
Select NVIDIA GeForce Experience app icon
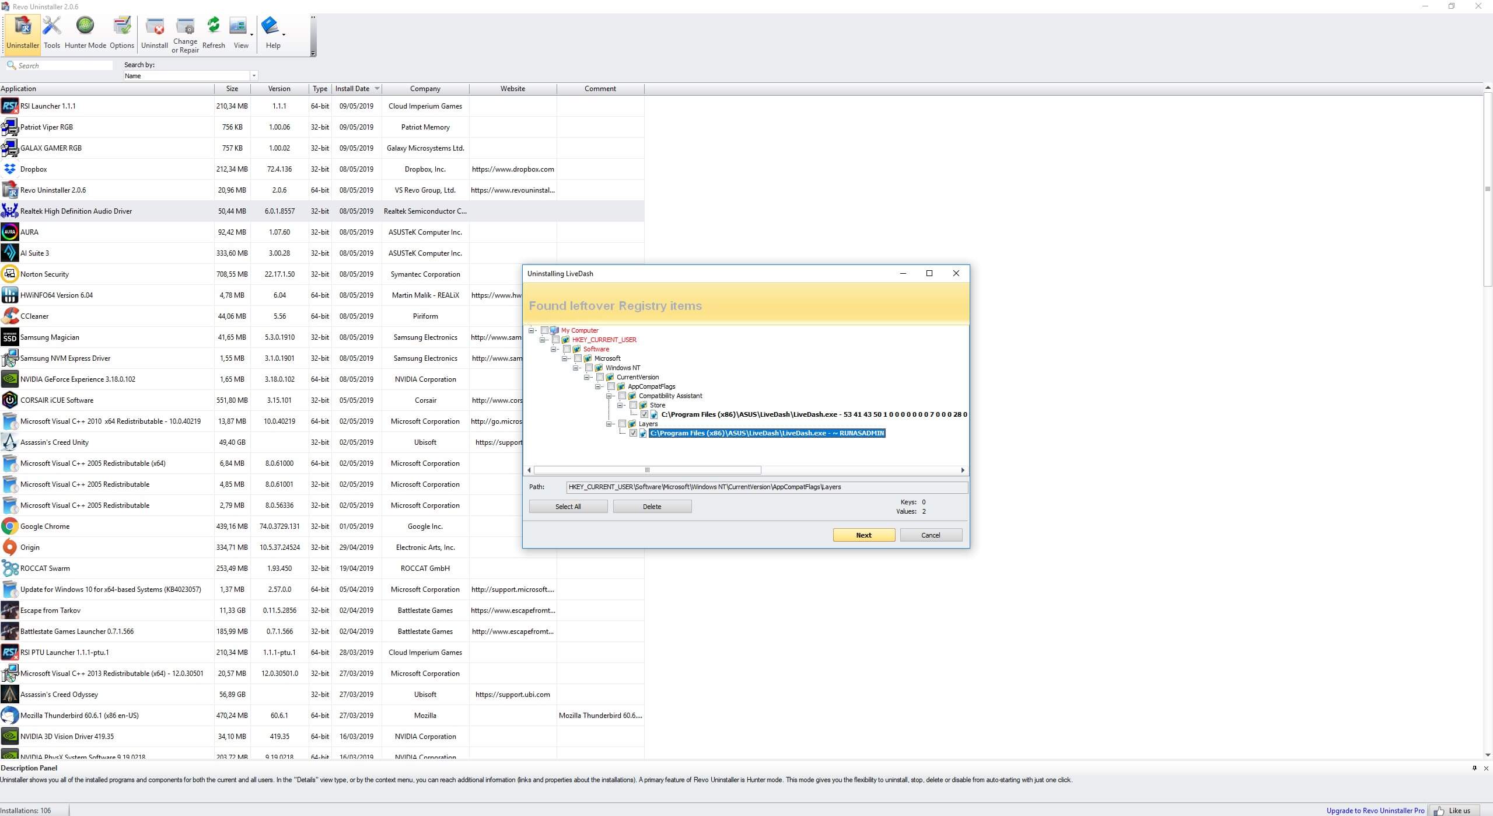point(10,379)
